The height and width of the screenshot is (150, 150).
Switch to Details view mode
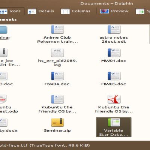pyautogui.click(x=41, y=11)
